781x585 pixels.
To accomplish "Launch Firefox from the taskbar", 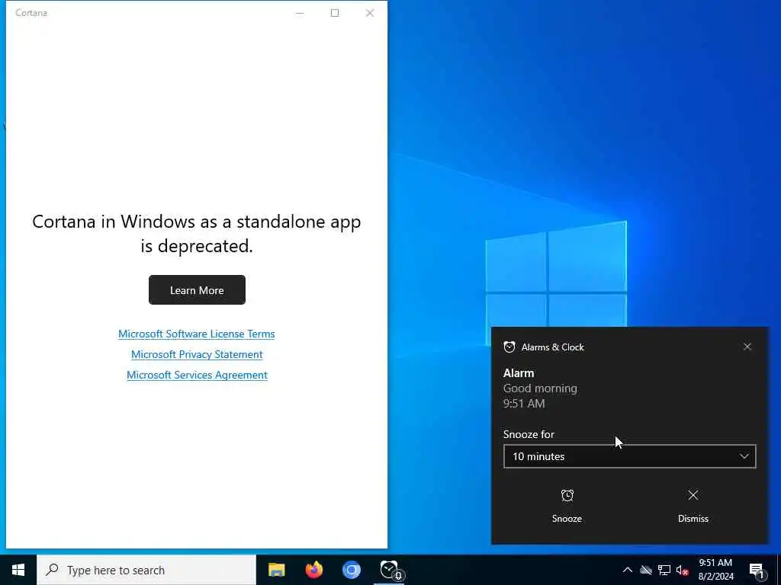I will click(x=313, y=570).
